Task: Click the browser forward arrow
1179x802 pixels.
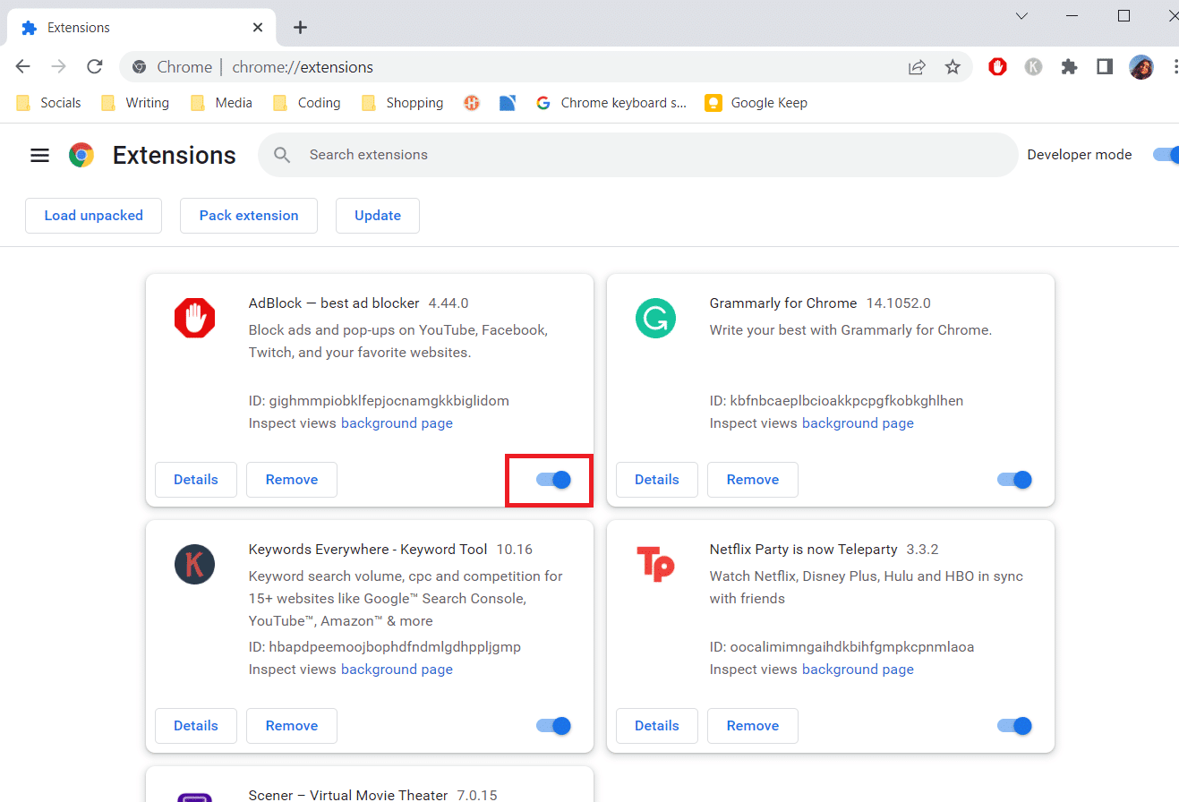Action: coord(58,67)
